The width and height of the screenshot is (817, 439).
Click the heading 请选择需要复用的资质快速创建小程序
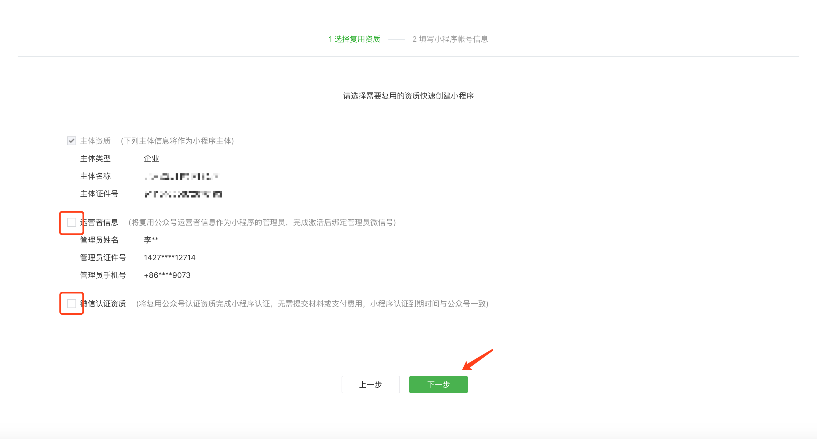tap(408, 96)
